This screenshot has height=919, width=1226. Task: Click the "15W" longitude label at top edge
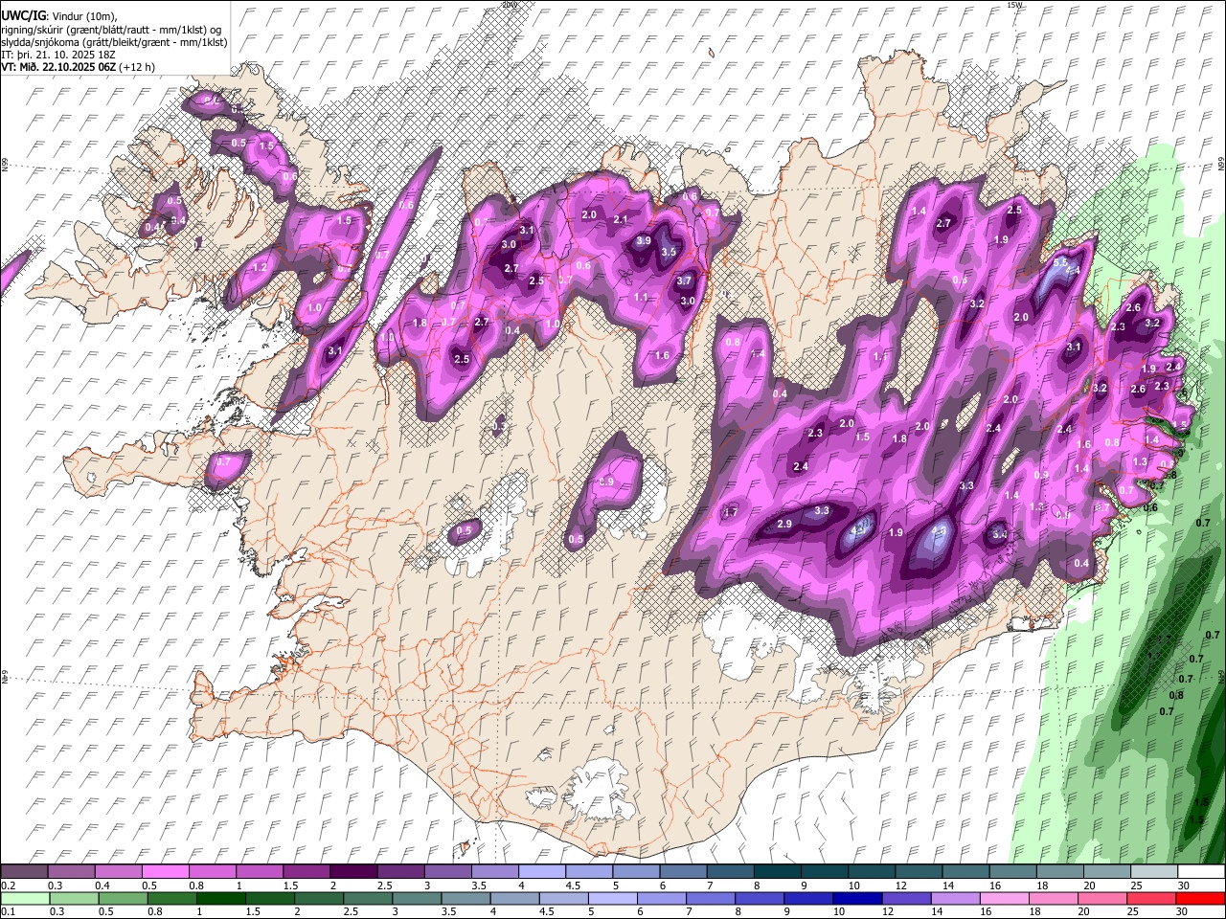(1014, 5)
